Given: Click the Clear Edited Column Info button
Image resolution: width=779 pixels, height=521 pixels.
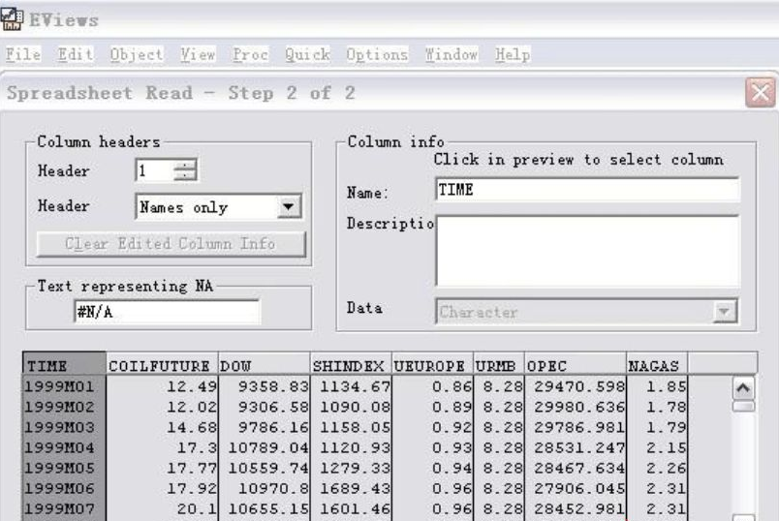Looking at the screenshot, I should click(x=171, y=243).
